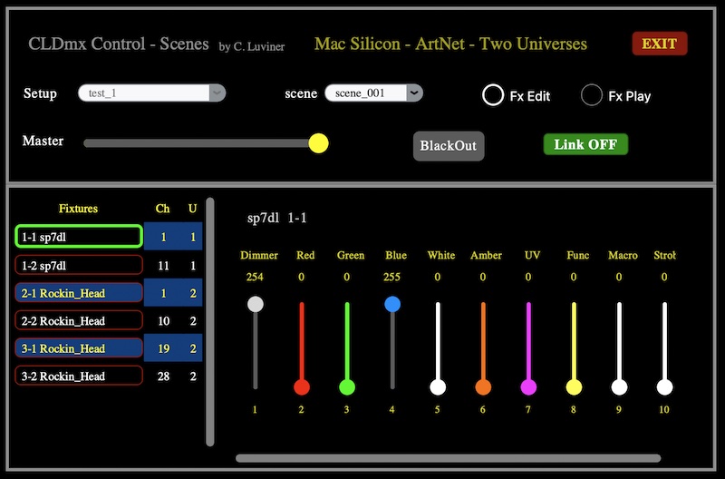Click the red EXIT button

tap(660, 44)
